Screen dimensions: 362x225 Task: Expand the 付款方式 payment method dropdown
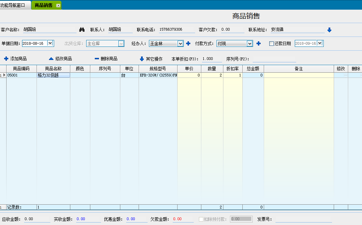[250, 43]
